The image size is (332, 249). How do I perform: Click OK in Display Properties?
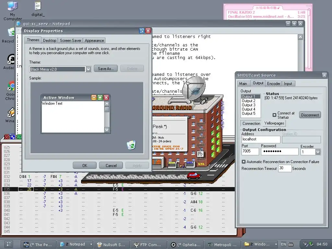coord(85,165)
